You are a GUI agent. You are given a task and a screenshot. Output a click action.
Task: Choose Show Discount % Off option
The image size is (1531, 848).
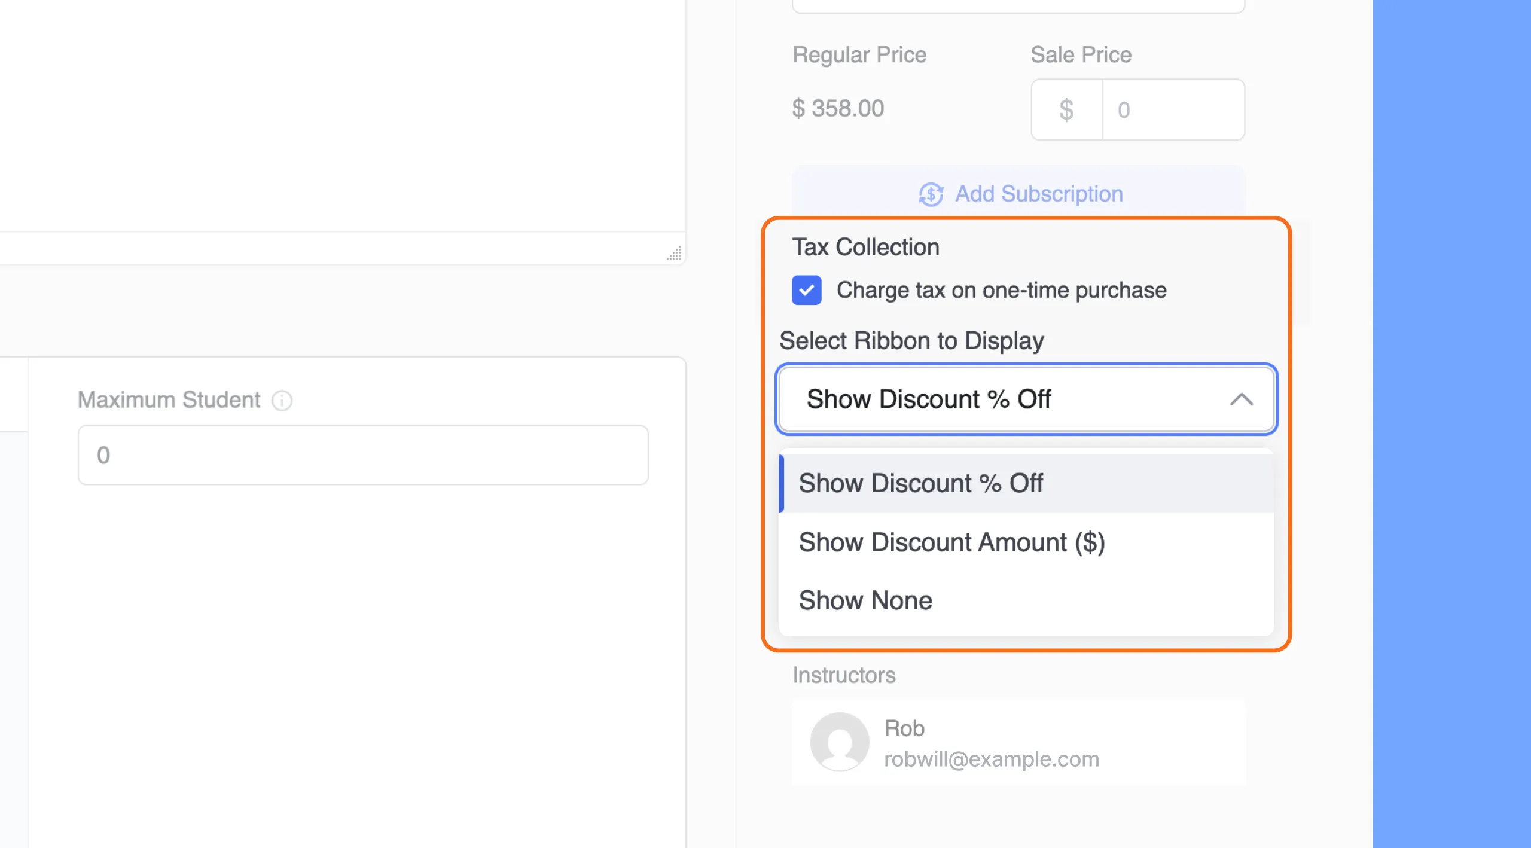(1026, 483)
